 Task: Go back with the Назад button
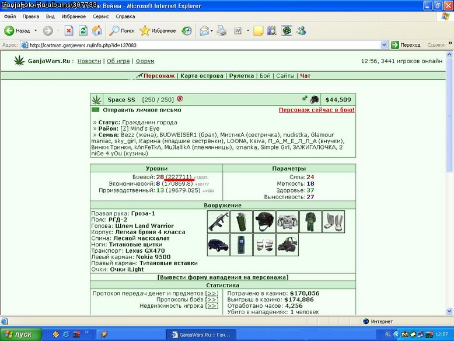pyautogui.click(x=18, y=31)
